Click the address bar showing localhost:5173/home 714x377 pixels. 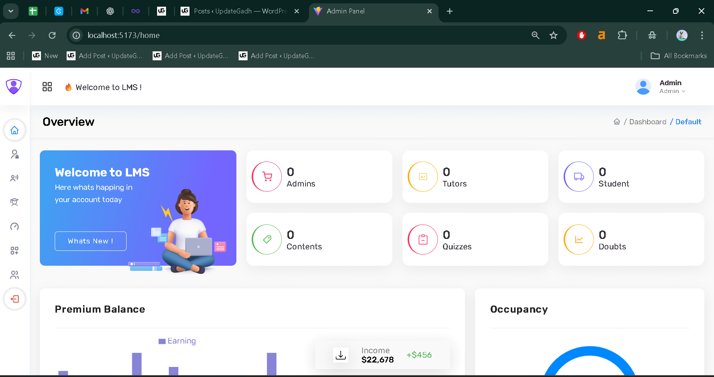coord(261,35)
